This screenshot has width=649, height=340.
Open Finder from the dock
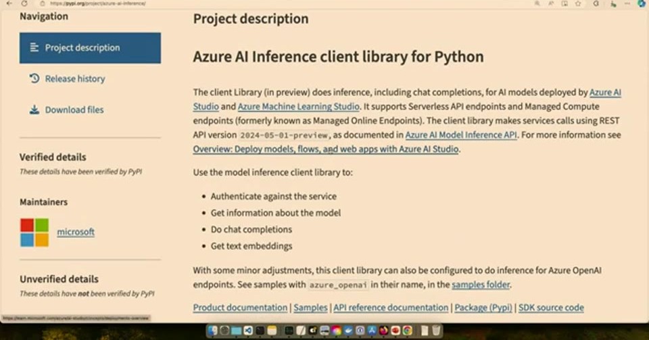tap(212, 330)
